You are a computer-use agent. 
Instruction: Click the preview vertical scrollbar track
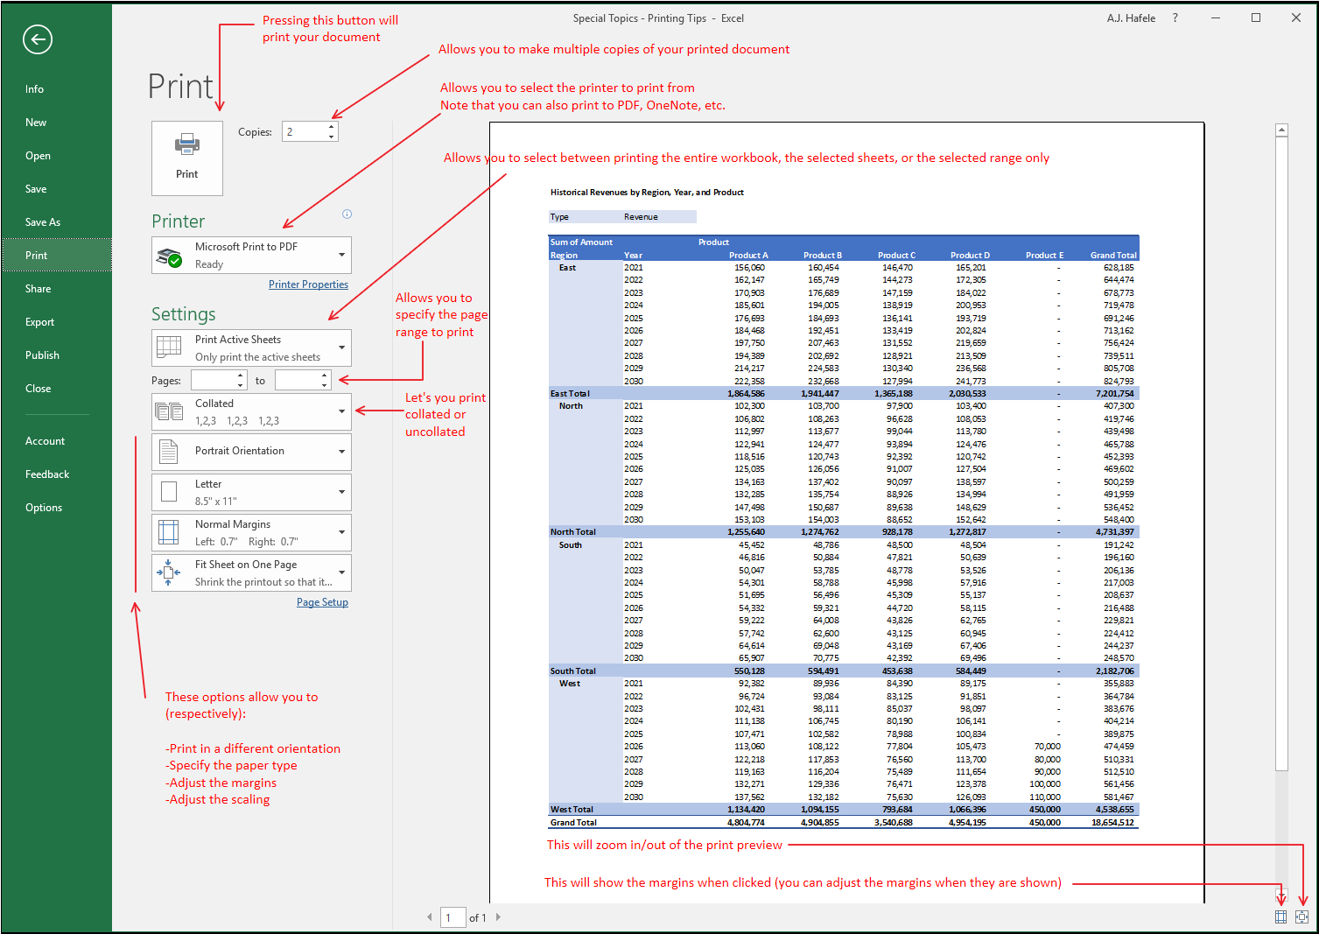click(x=1281, y=832)
